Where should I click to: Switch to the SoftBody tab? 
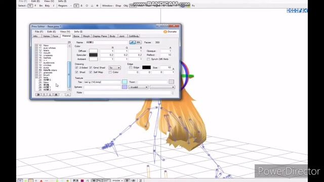[134, 36]
